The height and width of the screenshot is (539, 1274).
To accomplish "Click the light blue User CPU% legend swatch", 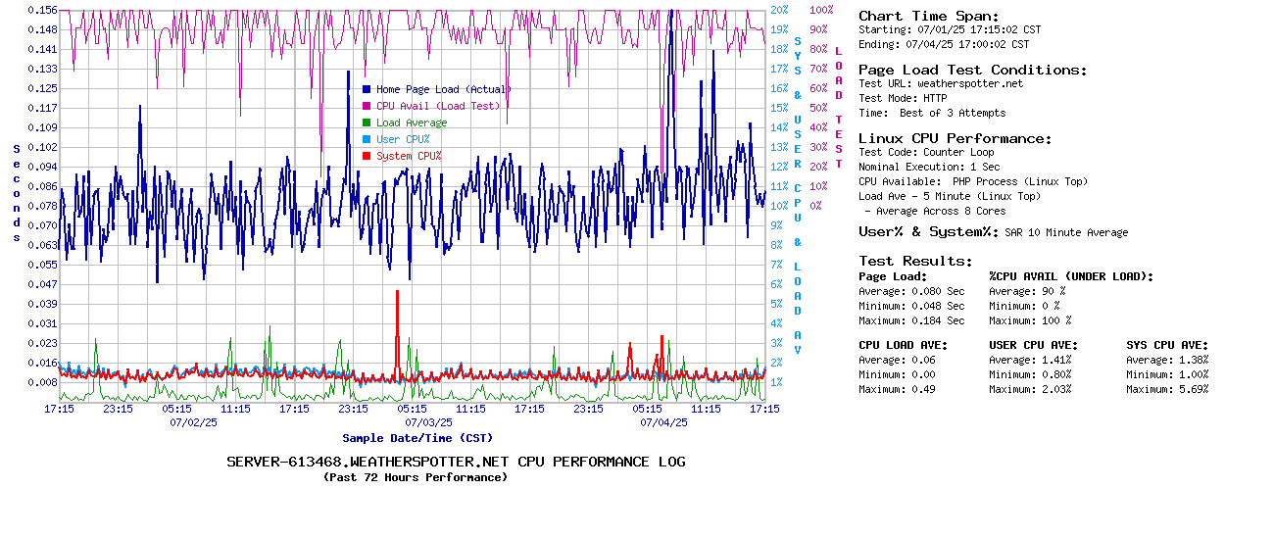I will [367, 139].
